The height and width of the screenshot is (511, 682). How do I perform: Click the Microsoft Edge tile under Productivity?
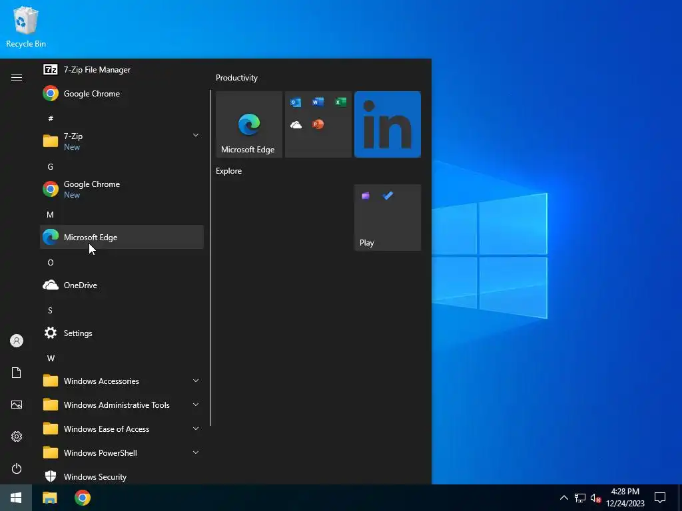[249, 124]
